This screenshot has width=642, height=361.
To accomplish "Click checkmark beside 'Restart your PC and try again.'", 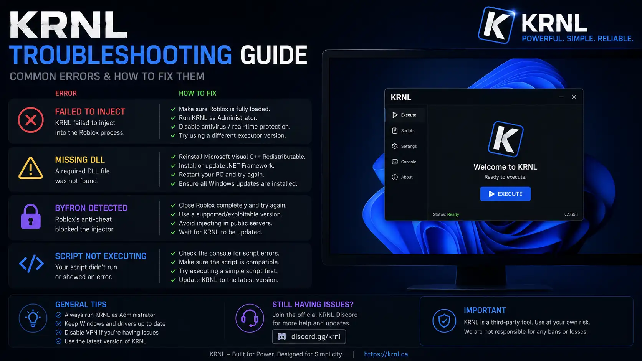I will pos(173,175).
